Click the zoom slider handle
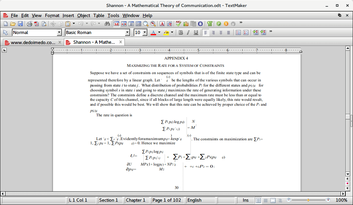Viewport: 353px width, 205px height. click(308, 200)
